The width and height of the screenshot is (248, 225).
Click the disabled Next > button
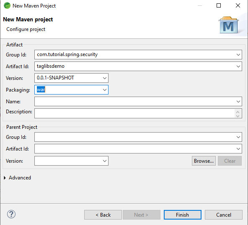142,215
